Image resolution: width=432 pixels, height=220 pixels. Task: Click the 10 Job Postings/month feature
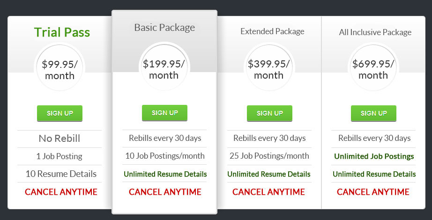[165, 156]
